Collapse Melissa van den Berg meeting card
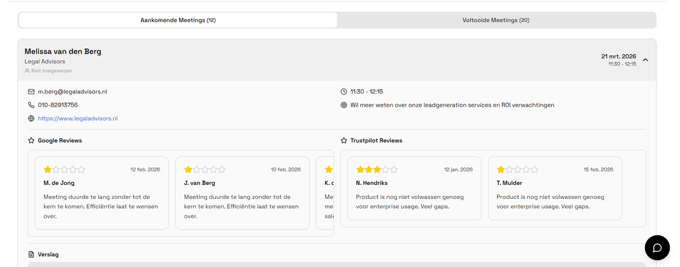 pos(645,60)
